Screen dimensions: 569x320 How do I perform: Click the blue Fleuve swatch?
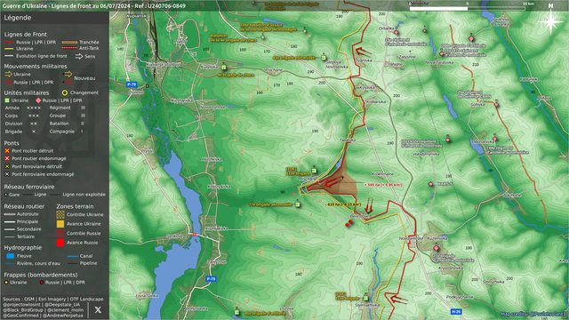pyautogui.click(x=11, y=256)
